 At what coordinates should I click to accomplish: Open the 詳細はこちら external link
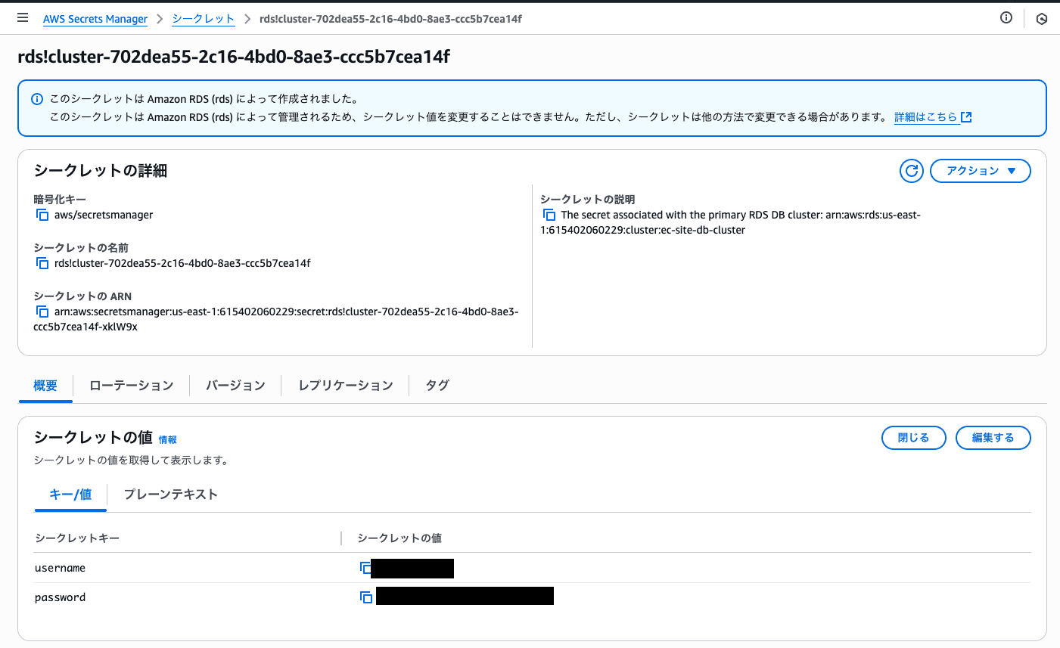928,116
